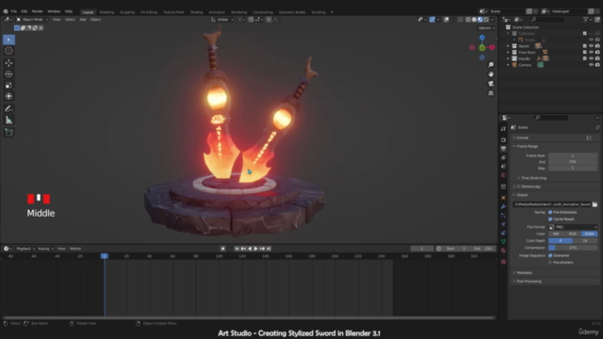Select the Move tool
Image resolution: width=603 pixels, height=339 pixels.
tap(8, 63)
